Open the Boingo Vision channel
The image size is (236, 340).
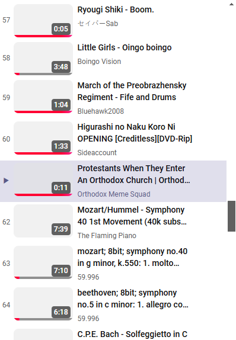(x=99, y=62)
